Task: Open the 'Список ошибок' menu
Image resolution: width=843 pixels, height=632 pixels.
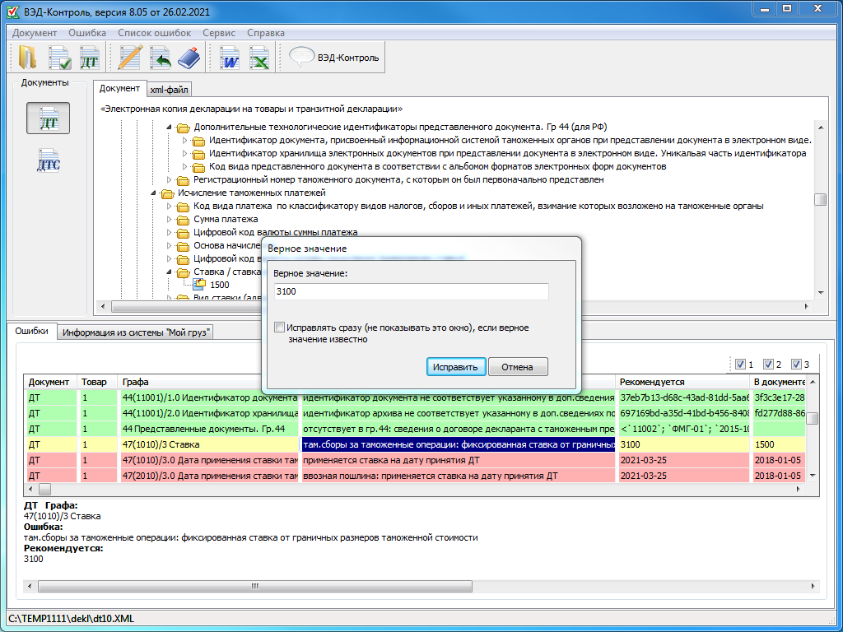Action: coord(154,33)
